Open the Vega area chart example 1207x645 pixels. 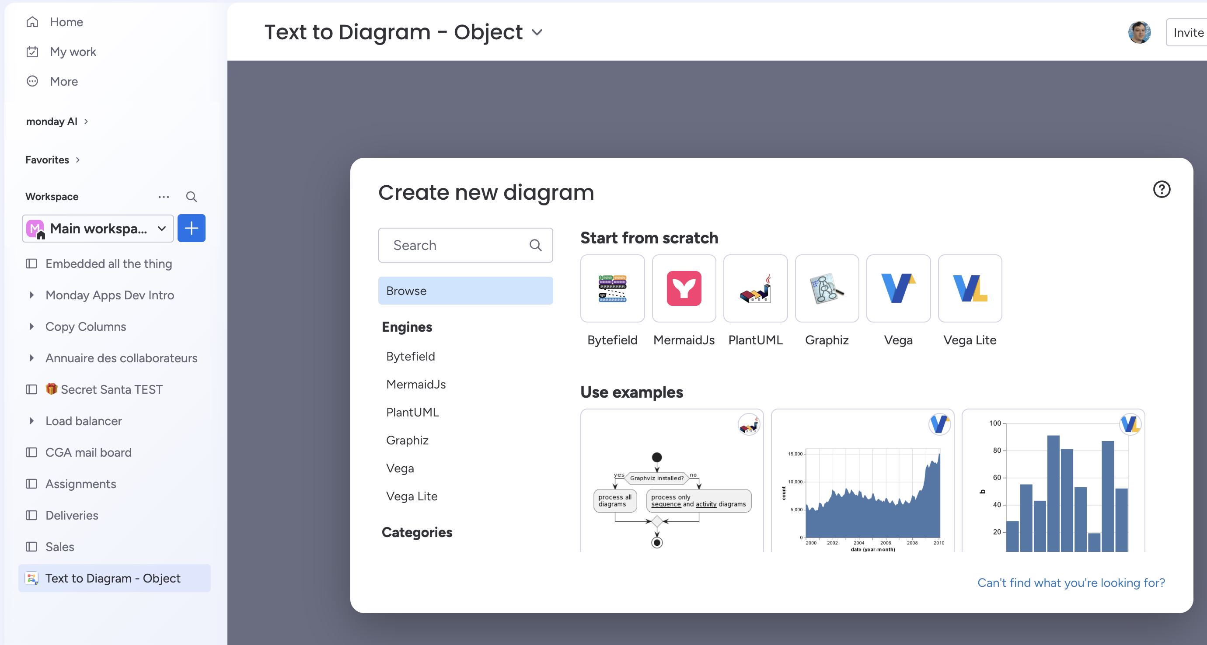click(x=862, y=481)
